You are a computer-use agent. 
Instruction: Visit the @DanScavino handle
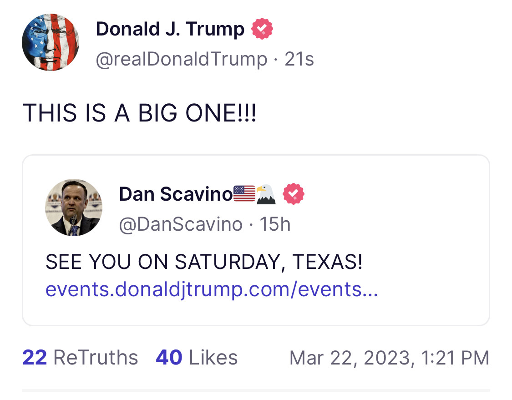(181, 224)
